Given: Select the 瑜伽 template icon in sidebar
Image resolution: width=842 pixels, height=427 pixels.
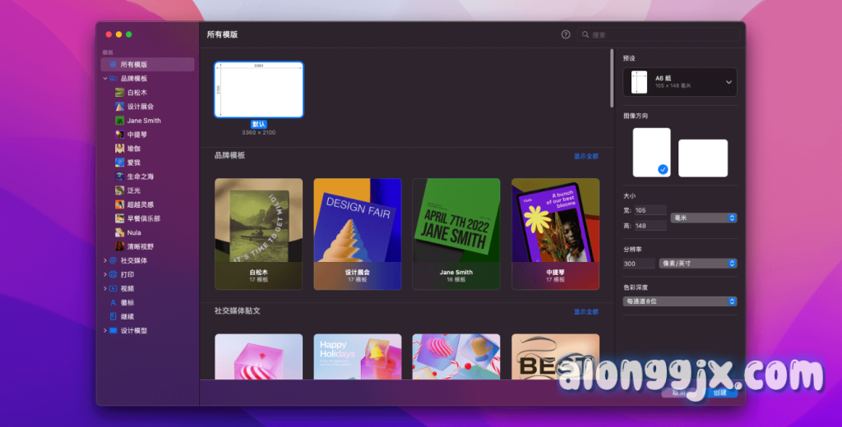Looking at the screenshot, I should [120, 149].
